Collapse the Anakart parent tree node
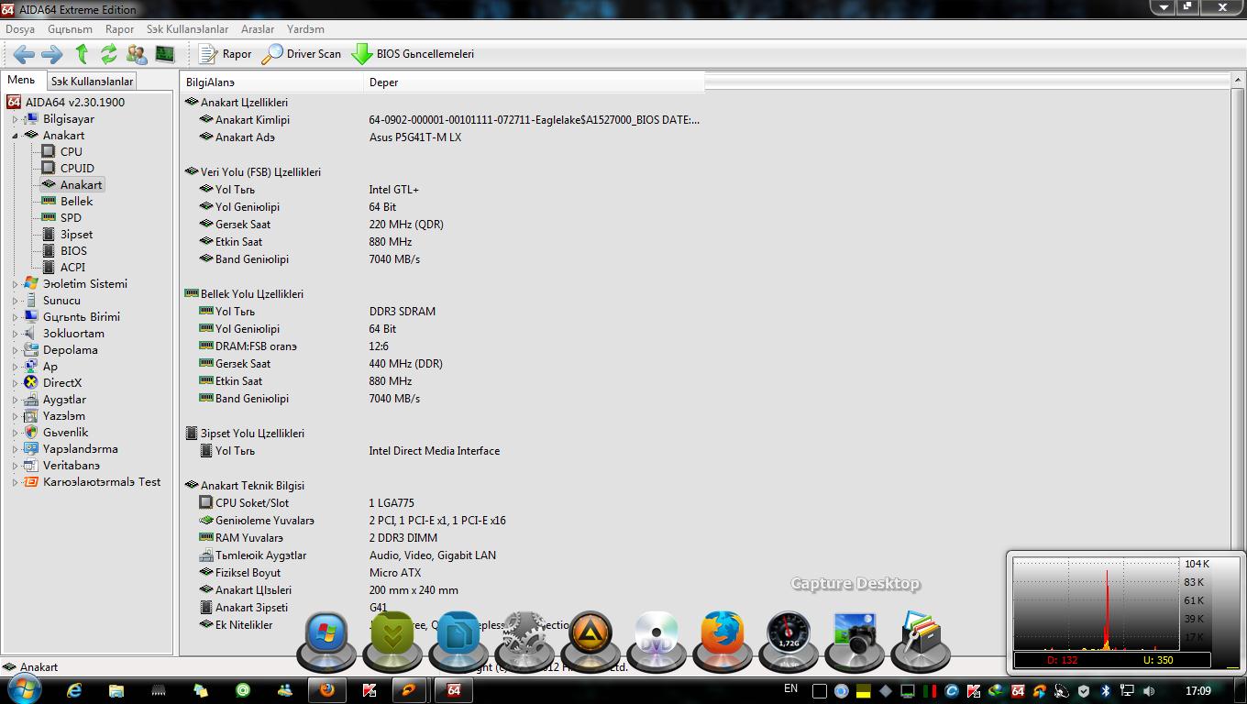 [x=15, y=136]
